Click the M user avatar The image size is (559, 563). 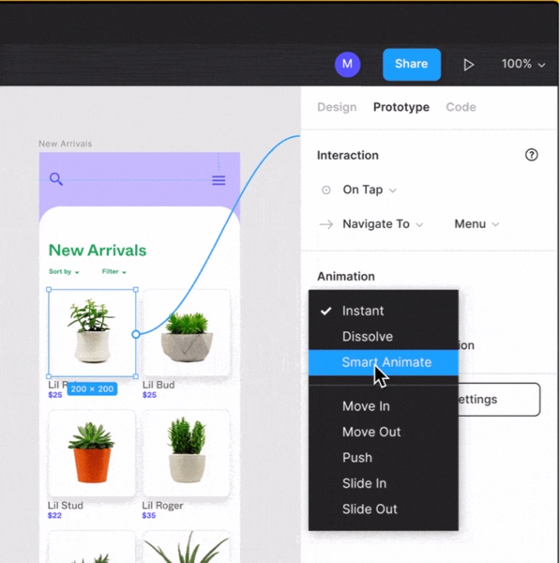[x=347, y=64]
